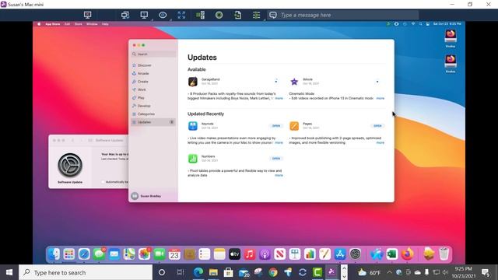Open Launchpad in the Mac dock
498x280 pixels.
coord(69,254)
